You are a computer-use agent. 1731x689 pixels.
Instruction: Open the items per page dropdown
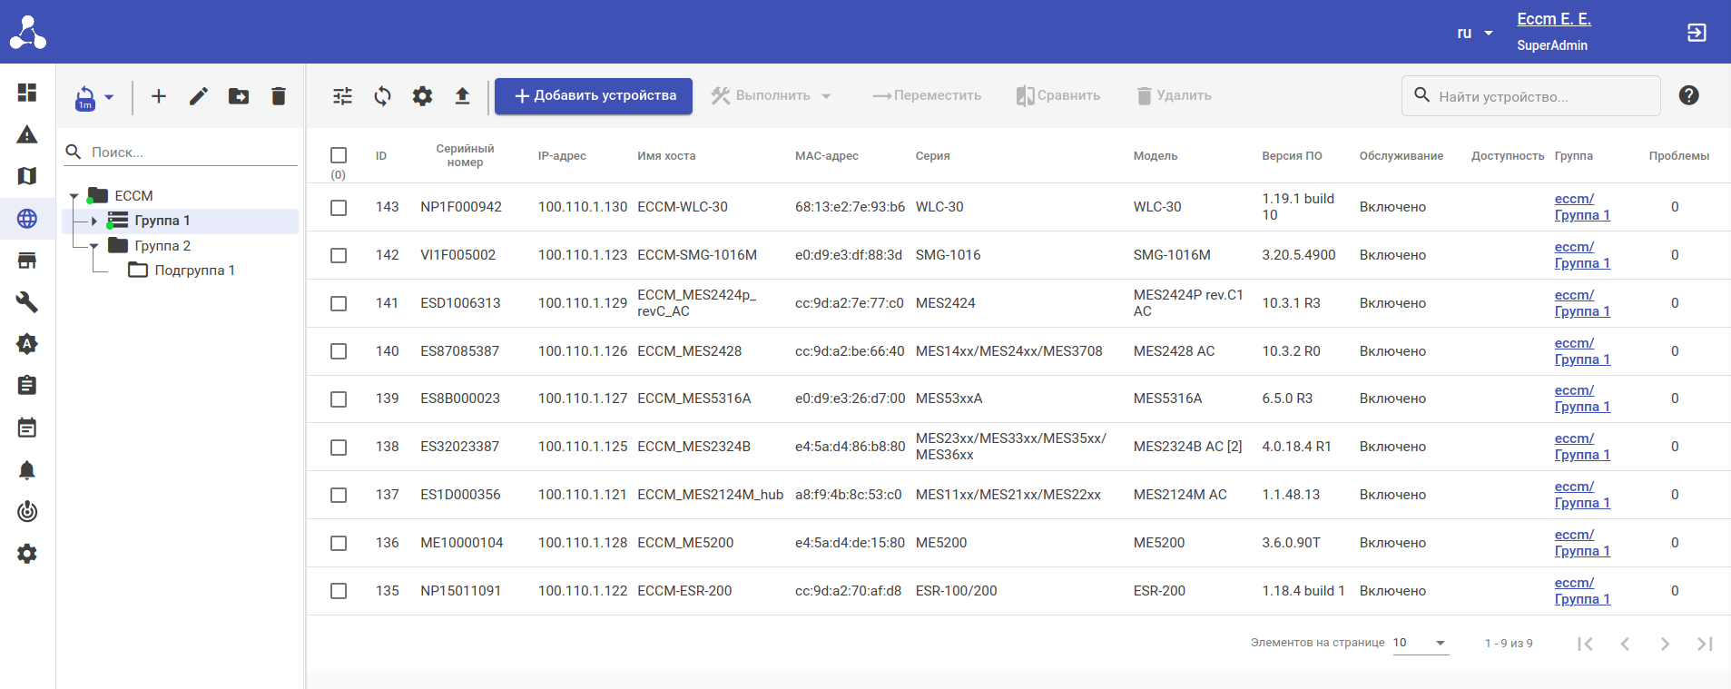pyautogui.click(x=1420, y=643)
